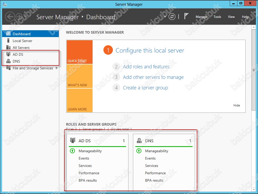This screenshot has height=194, width=258.
Task: Open the notifications flag
Action: (x=186, y=16)
